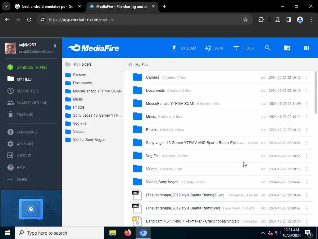This screenshot has height=239, width=318.
Task: Click zip icon for Bandicam keymaker file
Action: (x=137, y=221)
